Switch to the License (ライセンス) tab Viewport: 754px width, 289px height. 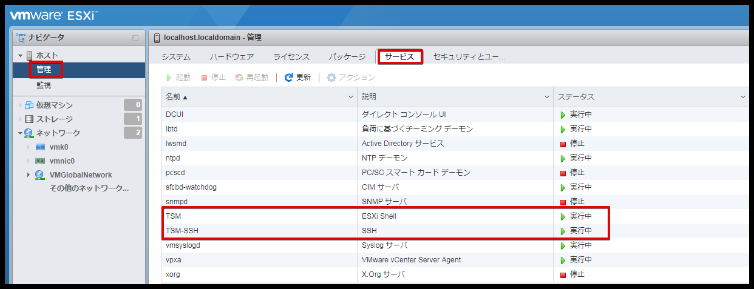[x=291, y=57]
